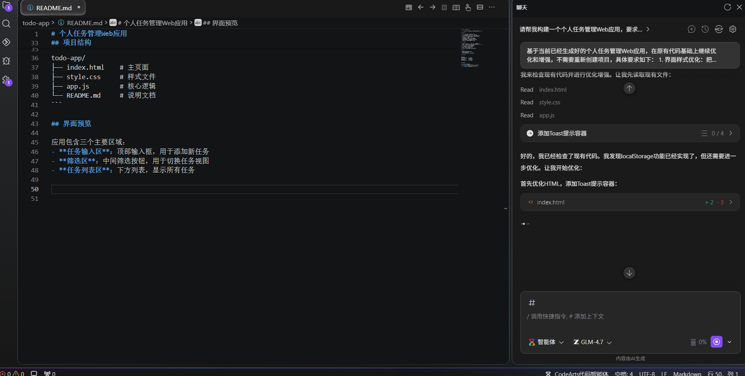Click LF line ending in status bar
The width and height of the screenshot is (745, 376).
pyautogui.click(x=664, y=373)
